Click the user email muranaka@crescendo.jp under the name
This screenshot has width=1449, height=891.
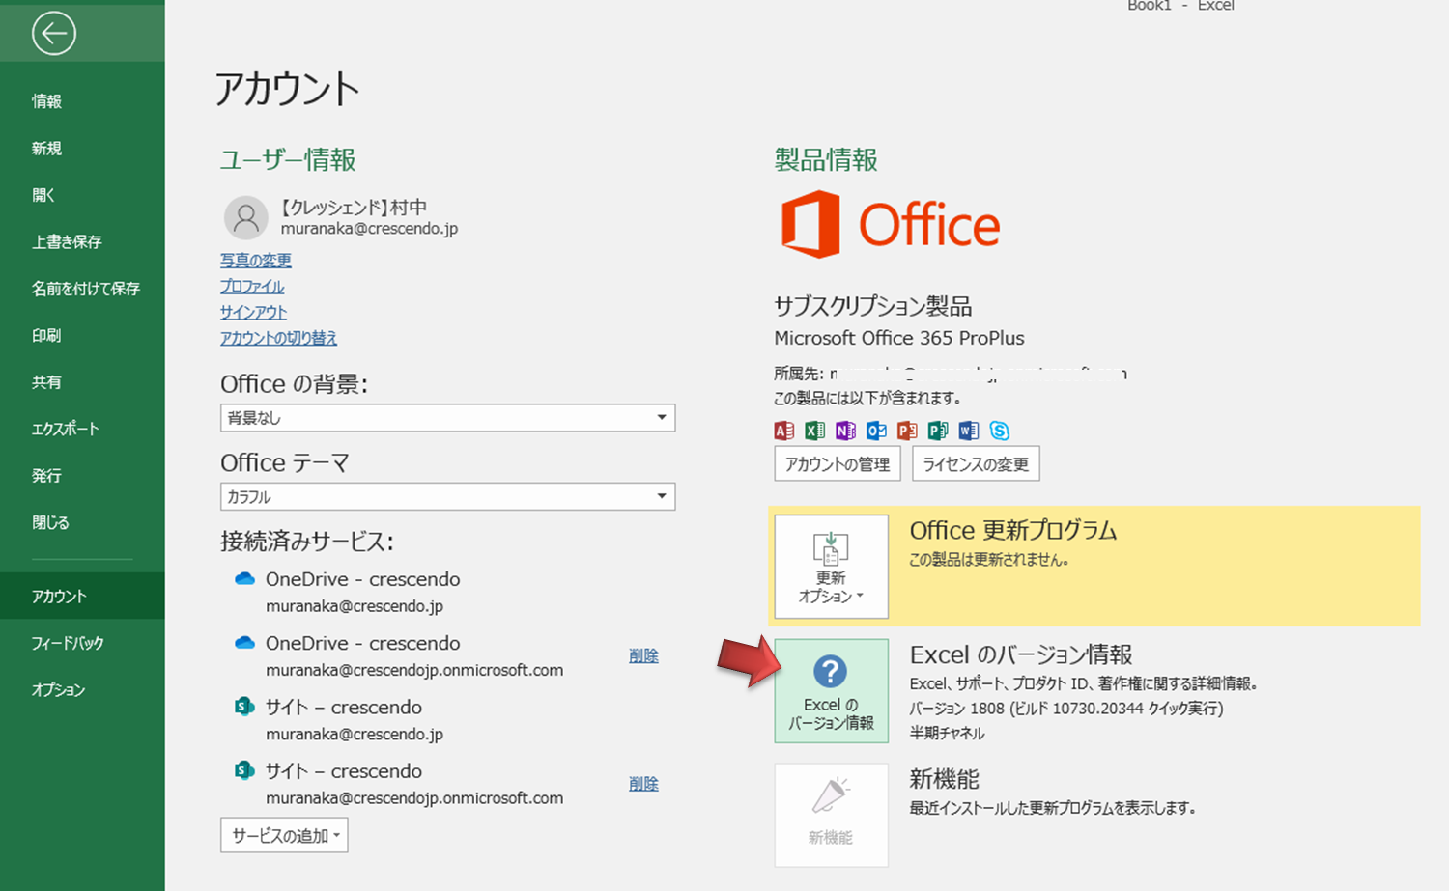(369, 229)
